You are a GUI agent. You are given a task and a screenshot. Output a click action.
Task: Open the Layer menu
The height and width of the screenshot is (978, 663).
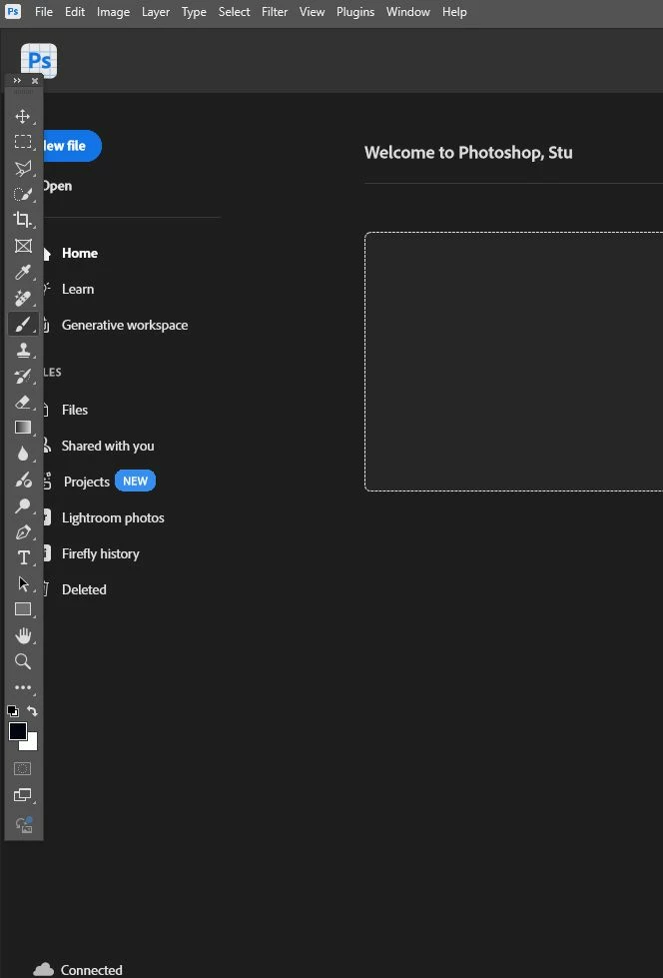point(156,12)
